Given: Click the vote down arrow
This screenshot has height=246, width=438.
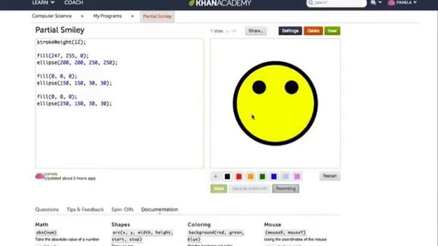Looking at the screenshot, I should 234,31.
